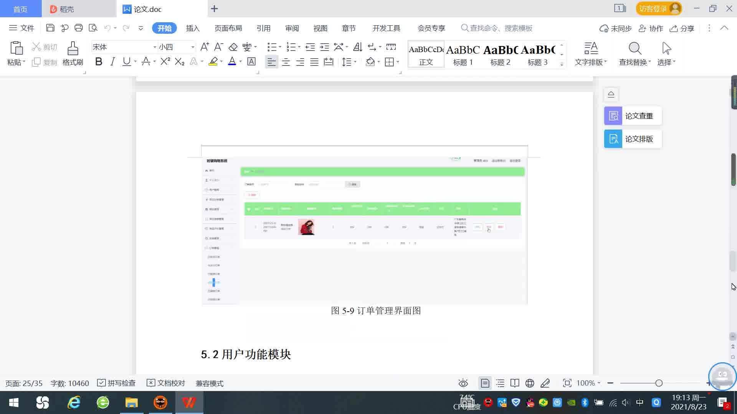Screen dimensions: 737x414
Task: Click the zoom slider handle
Action: click(659, 383)
